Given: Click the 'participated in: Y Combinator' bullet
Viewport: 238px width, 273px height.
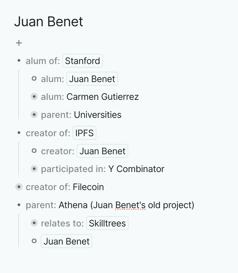Looking at the screenshot, I should 34,169.
